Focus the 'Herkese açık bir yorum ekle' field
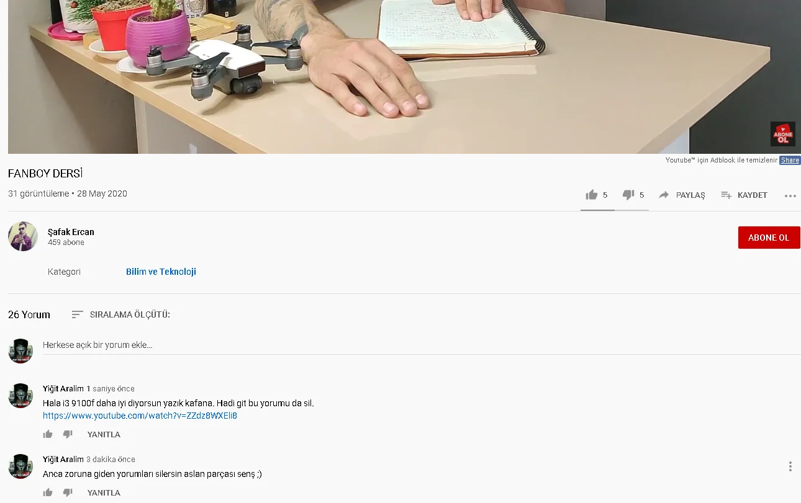This screenshot has height=503, width=801. [x=422, y=345]
